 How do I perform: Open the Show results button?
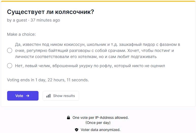point(61,96)
